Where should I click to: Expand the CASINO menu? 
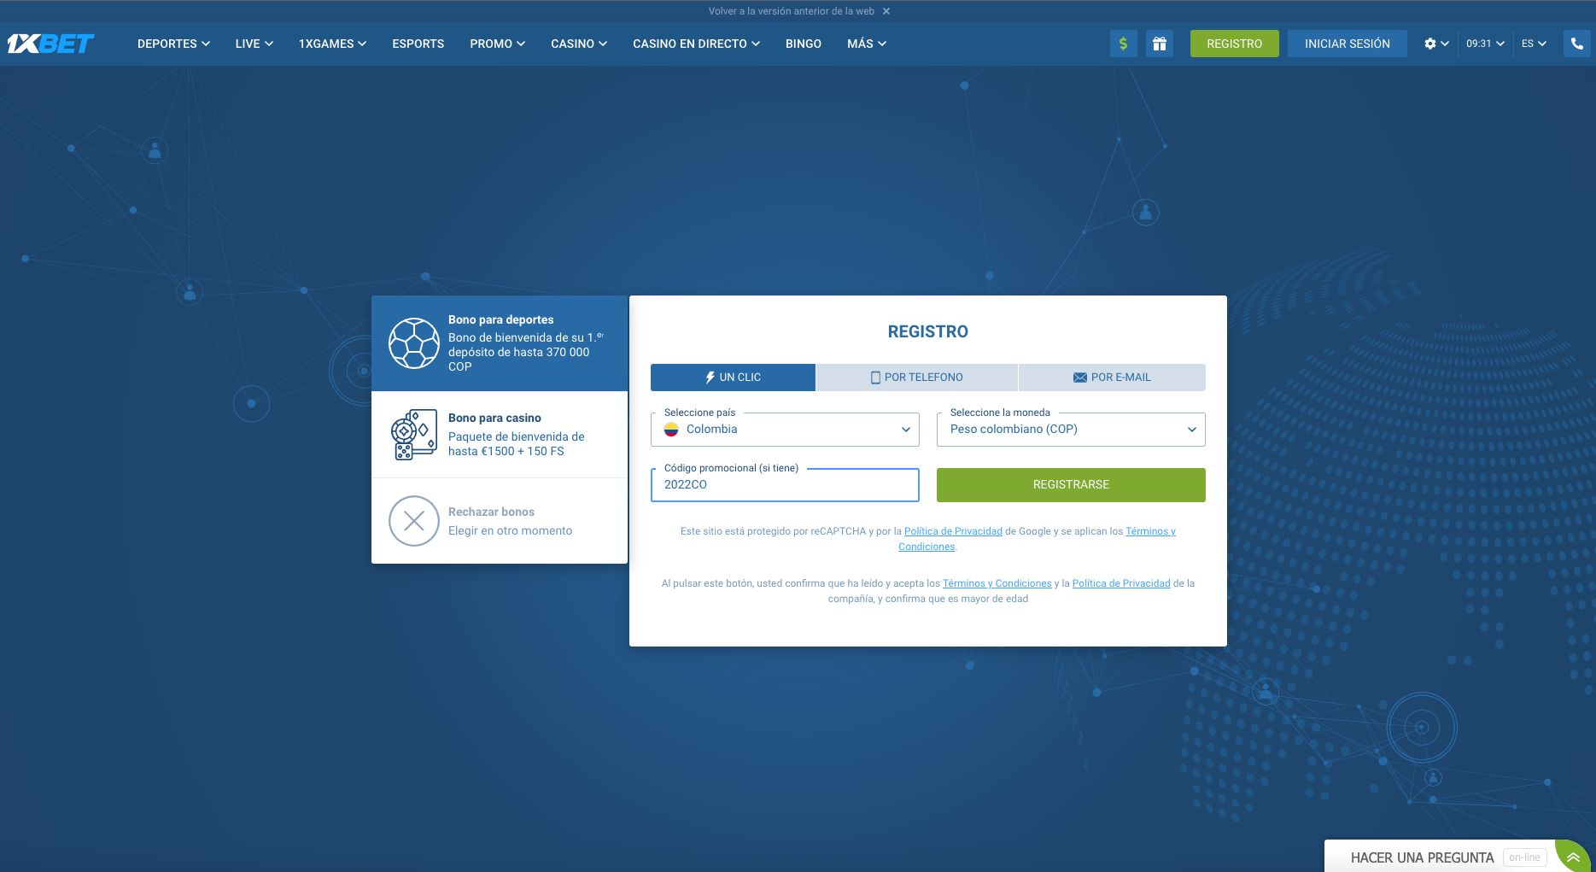click(579, 44)
